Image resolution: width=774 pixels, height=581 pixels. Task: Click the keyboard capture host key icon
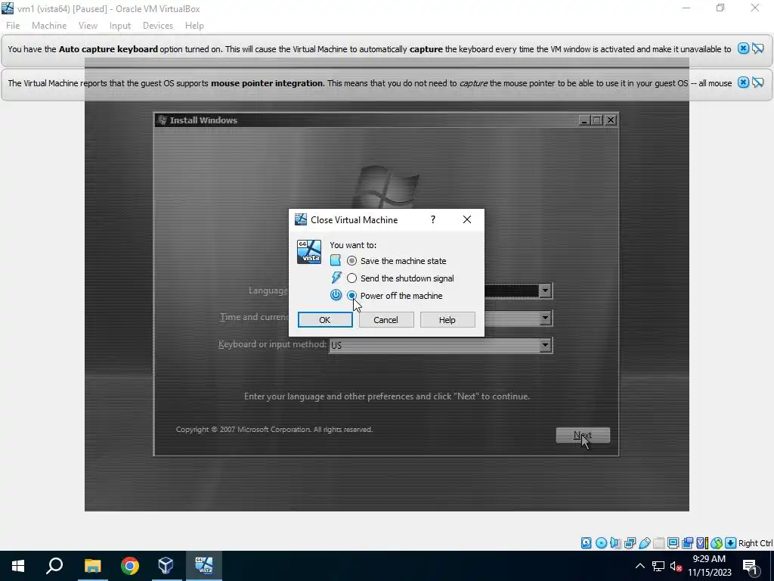[x=731, y=543]
